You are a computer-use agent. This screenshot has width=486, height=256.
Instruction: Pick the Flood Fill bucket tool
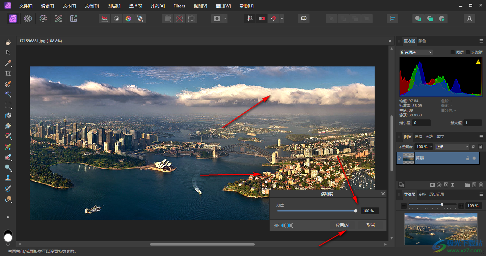click(8, 115)
